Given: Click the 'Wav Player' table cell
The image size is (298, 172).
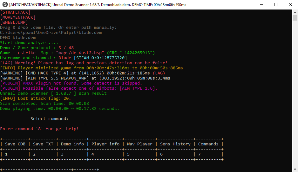Looking at the screenshot, I should [140, 144].
